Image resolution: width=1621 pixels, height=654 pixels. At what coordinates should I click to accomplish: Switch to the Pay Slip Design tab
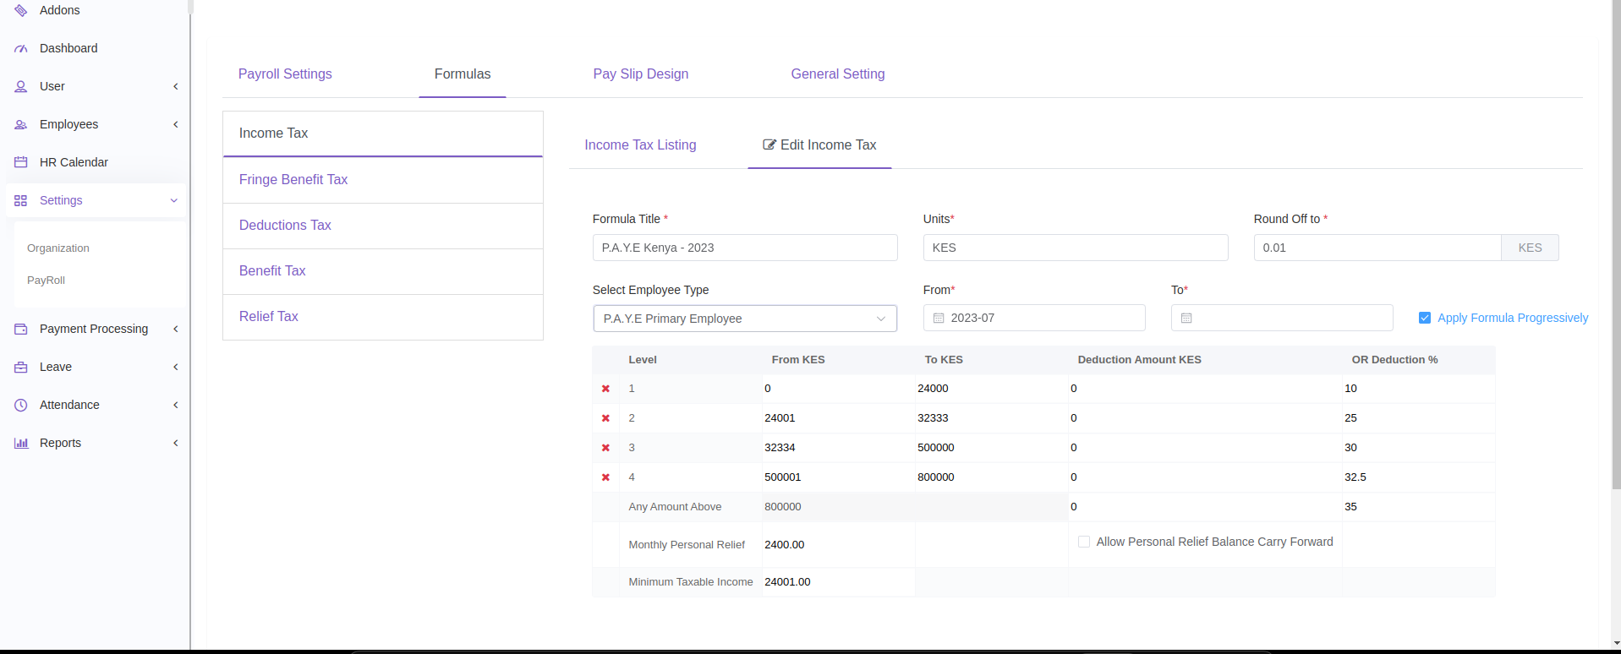coord(640,74)
